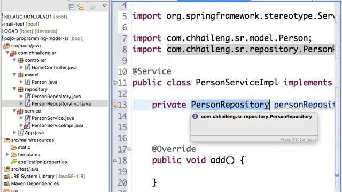Collapse code fold at line 17
The image size is (342, 192).
click(x=129, y=149)
